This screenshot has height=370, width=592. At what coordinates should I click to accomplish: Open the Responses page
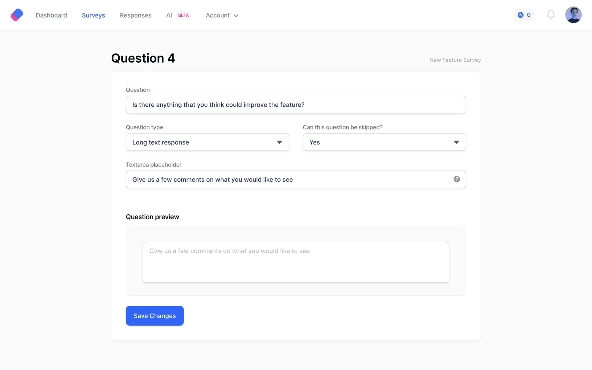click(135, 15)
